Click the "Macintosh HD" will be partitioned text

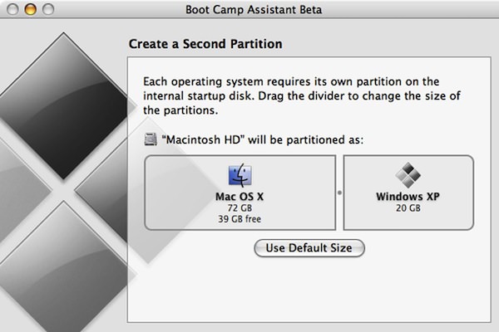[x=263, y=139]
